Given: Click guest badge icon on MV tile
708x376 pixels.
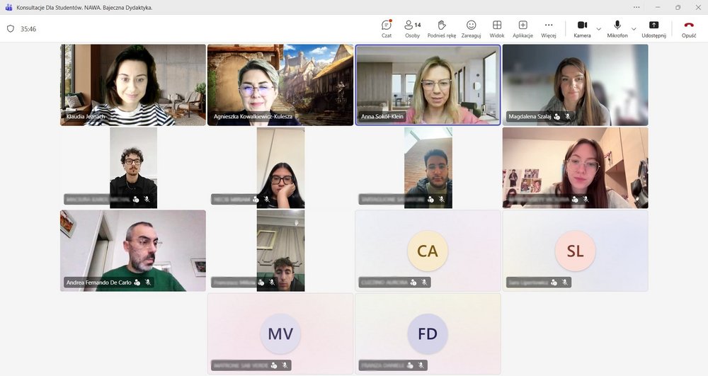Looking at the screenshot, I should point(274,365).
